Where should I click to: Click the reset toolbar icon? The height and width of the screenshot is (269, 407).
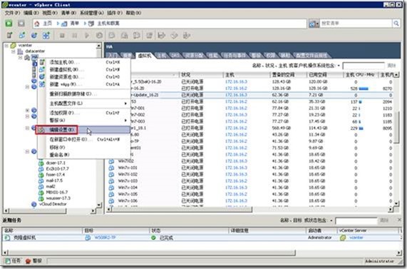pyautogui.click(x=99, y=36)
